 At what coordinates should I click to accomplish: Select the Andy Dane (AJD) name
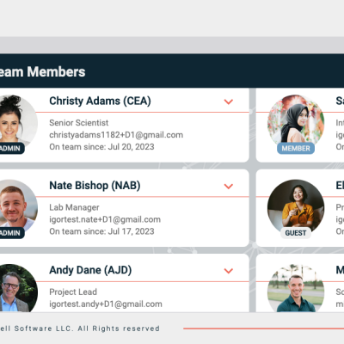click(90, 270)
